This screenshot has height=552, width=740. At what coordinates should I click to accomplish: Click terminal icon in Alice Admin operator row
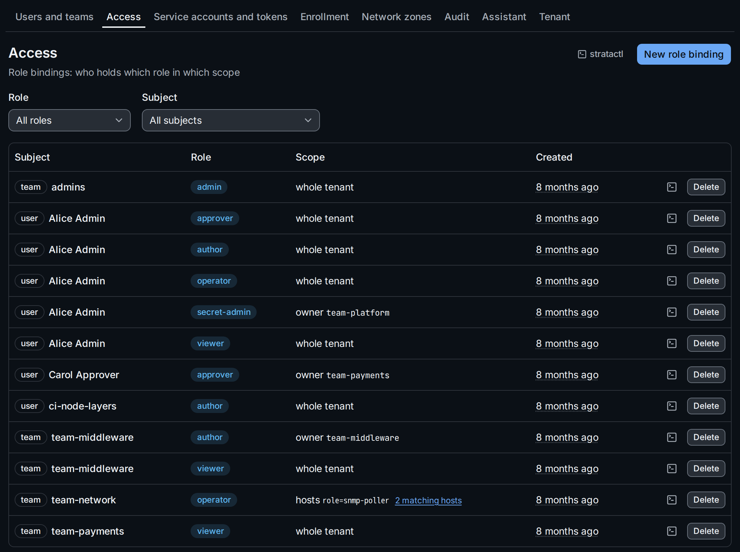[671, 281]
